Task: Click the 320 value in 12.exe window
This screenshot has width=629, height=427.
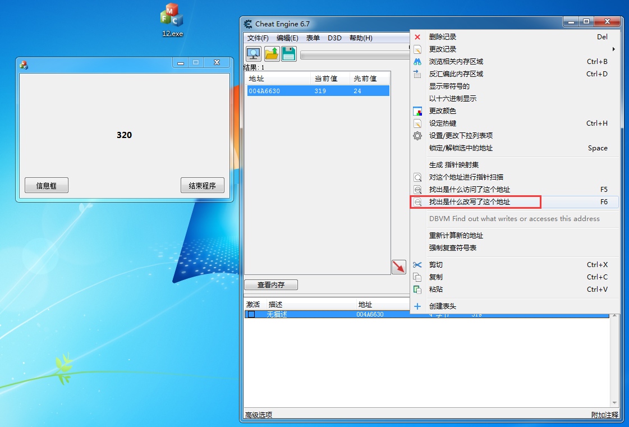Action: (x=125, y=135)
